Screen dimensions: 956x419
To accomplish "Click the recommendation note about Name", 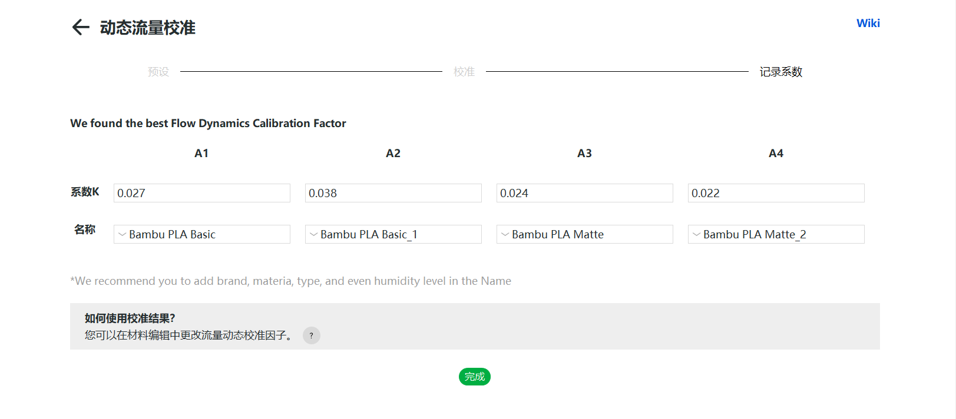I will coord(290,281).
